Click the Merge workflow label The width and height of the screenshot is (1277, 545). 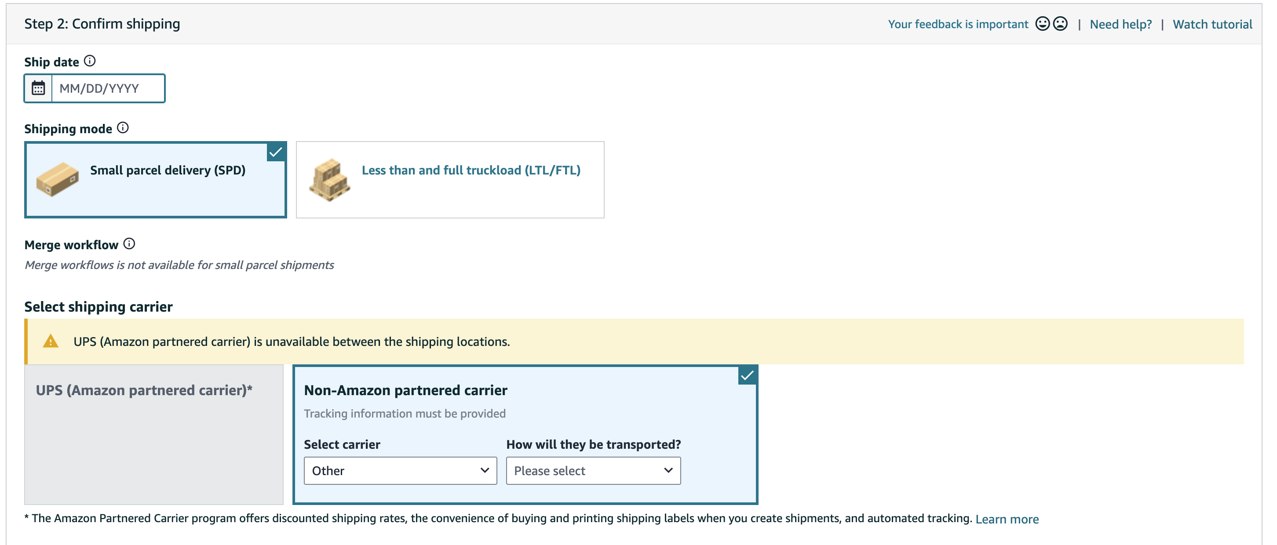pyautogui.click(x=71, y=245)
